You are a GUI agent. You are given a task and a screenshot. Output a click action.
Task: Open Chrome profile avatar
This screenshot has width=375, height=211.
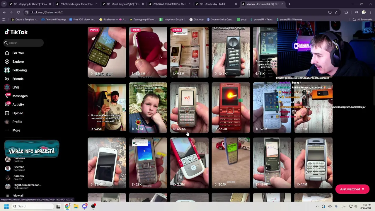coord(364,12)
